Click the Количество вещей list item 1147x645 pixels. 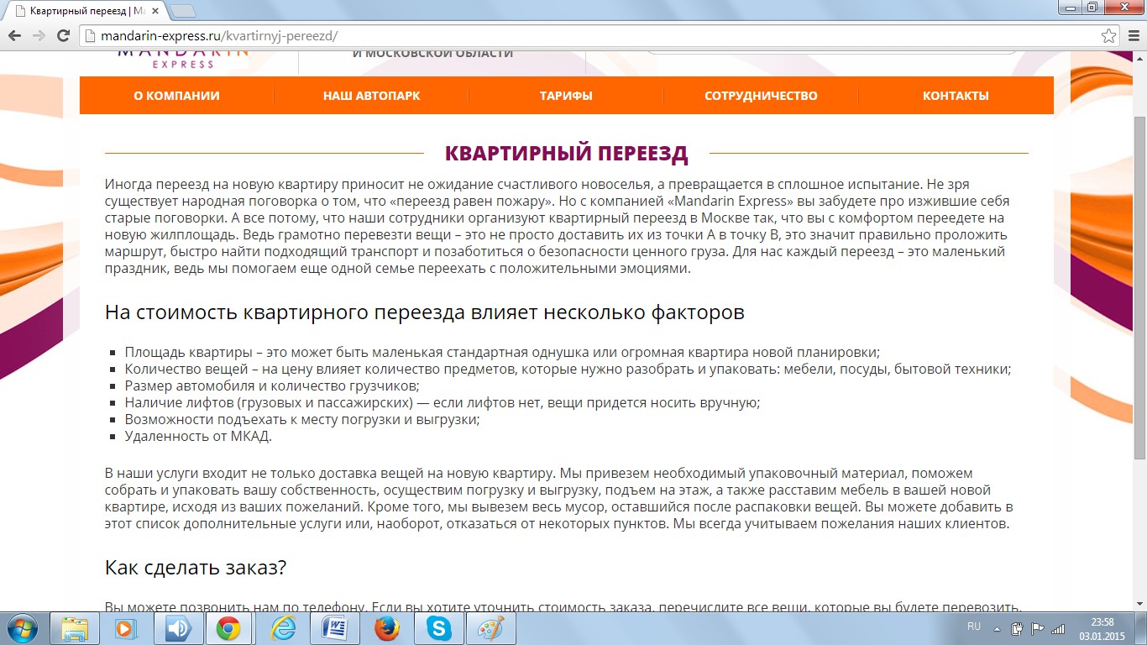(568, 370)
